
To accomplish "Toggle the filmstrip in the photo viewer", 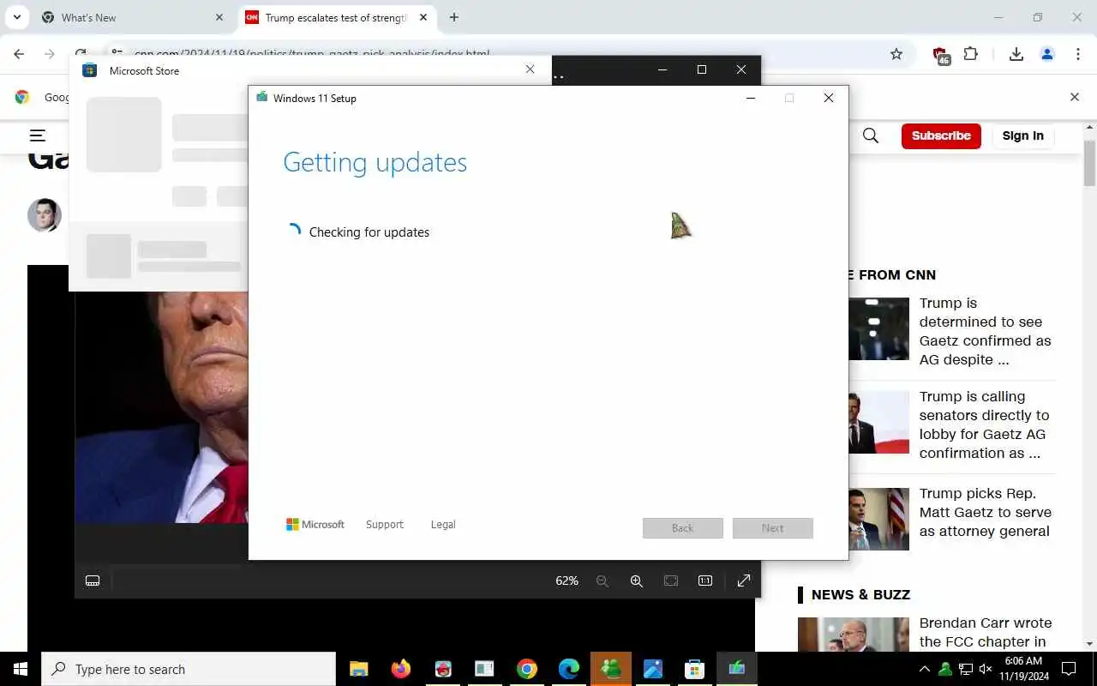I will pyautogui.click(x=93, y=581).
